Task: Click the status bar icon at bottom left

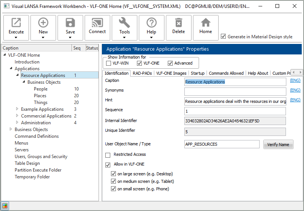Action: pos(5,205)
